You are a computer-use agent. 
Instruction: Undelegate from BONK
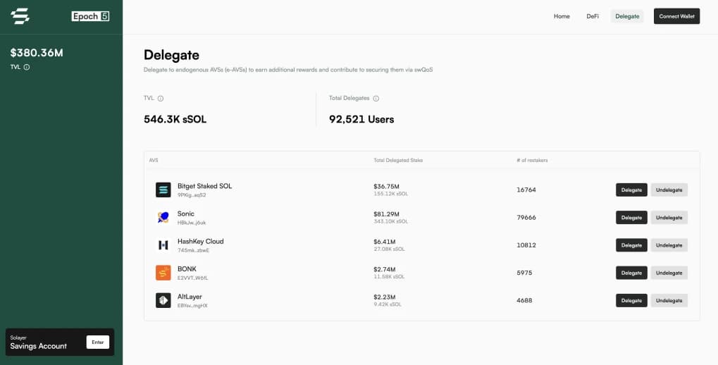[669, 273]
